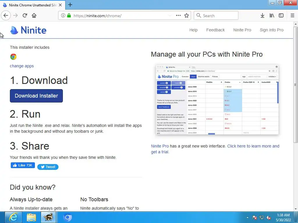Click the Download Installer button
The width and height of the screenshot is (298, 223).
click(x=36, y=96)
